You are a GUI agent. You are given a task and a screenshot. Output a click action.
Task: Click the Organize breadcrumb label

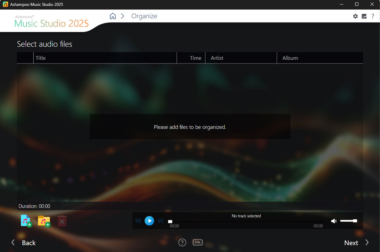tap(144, 16)
